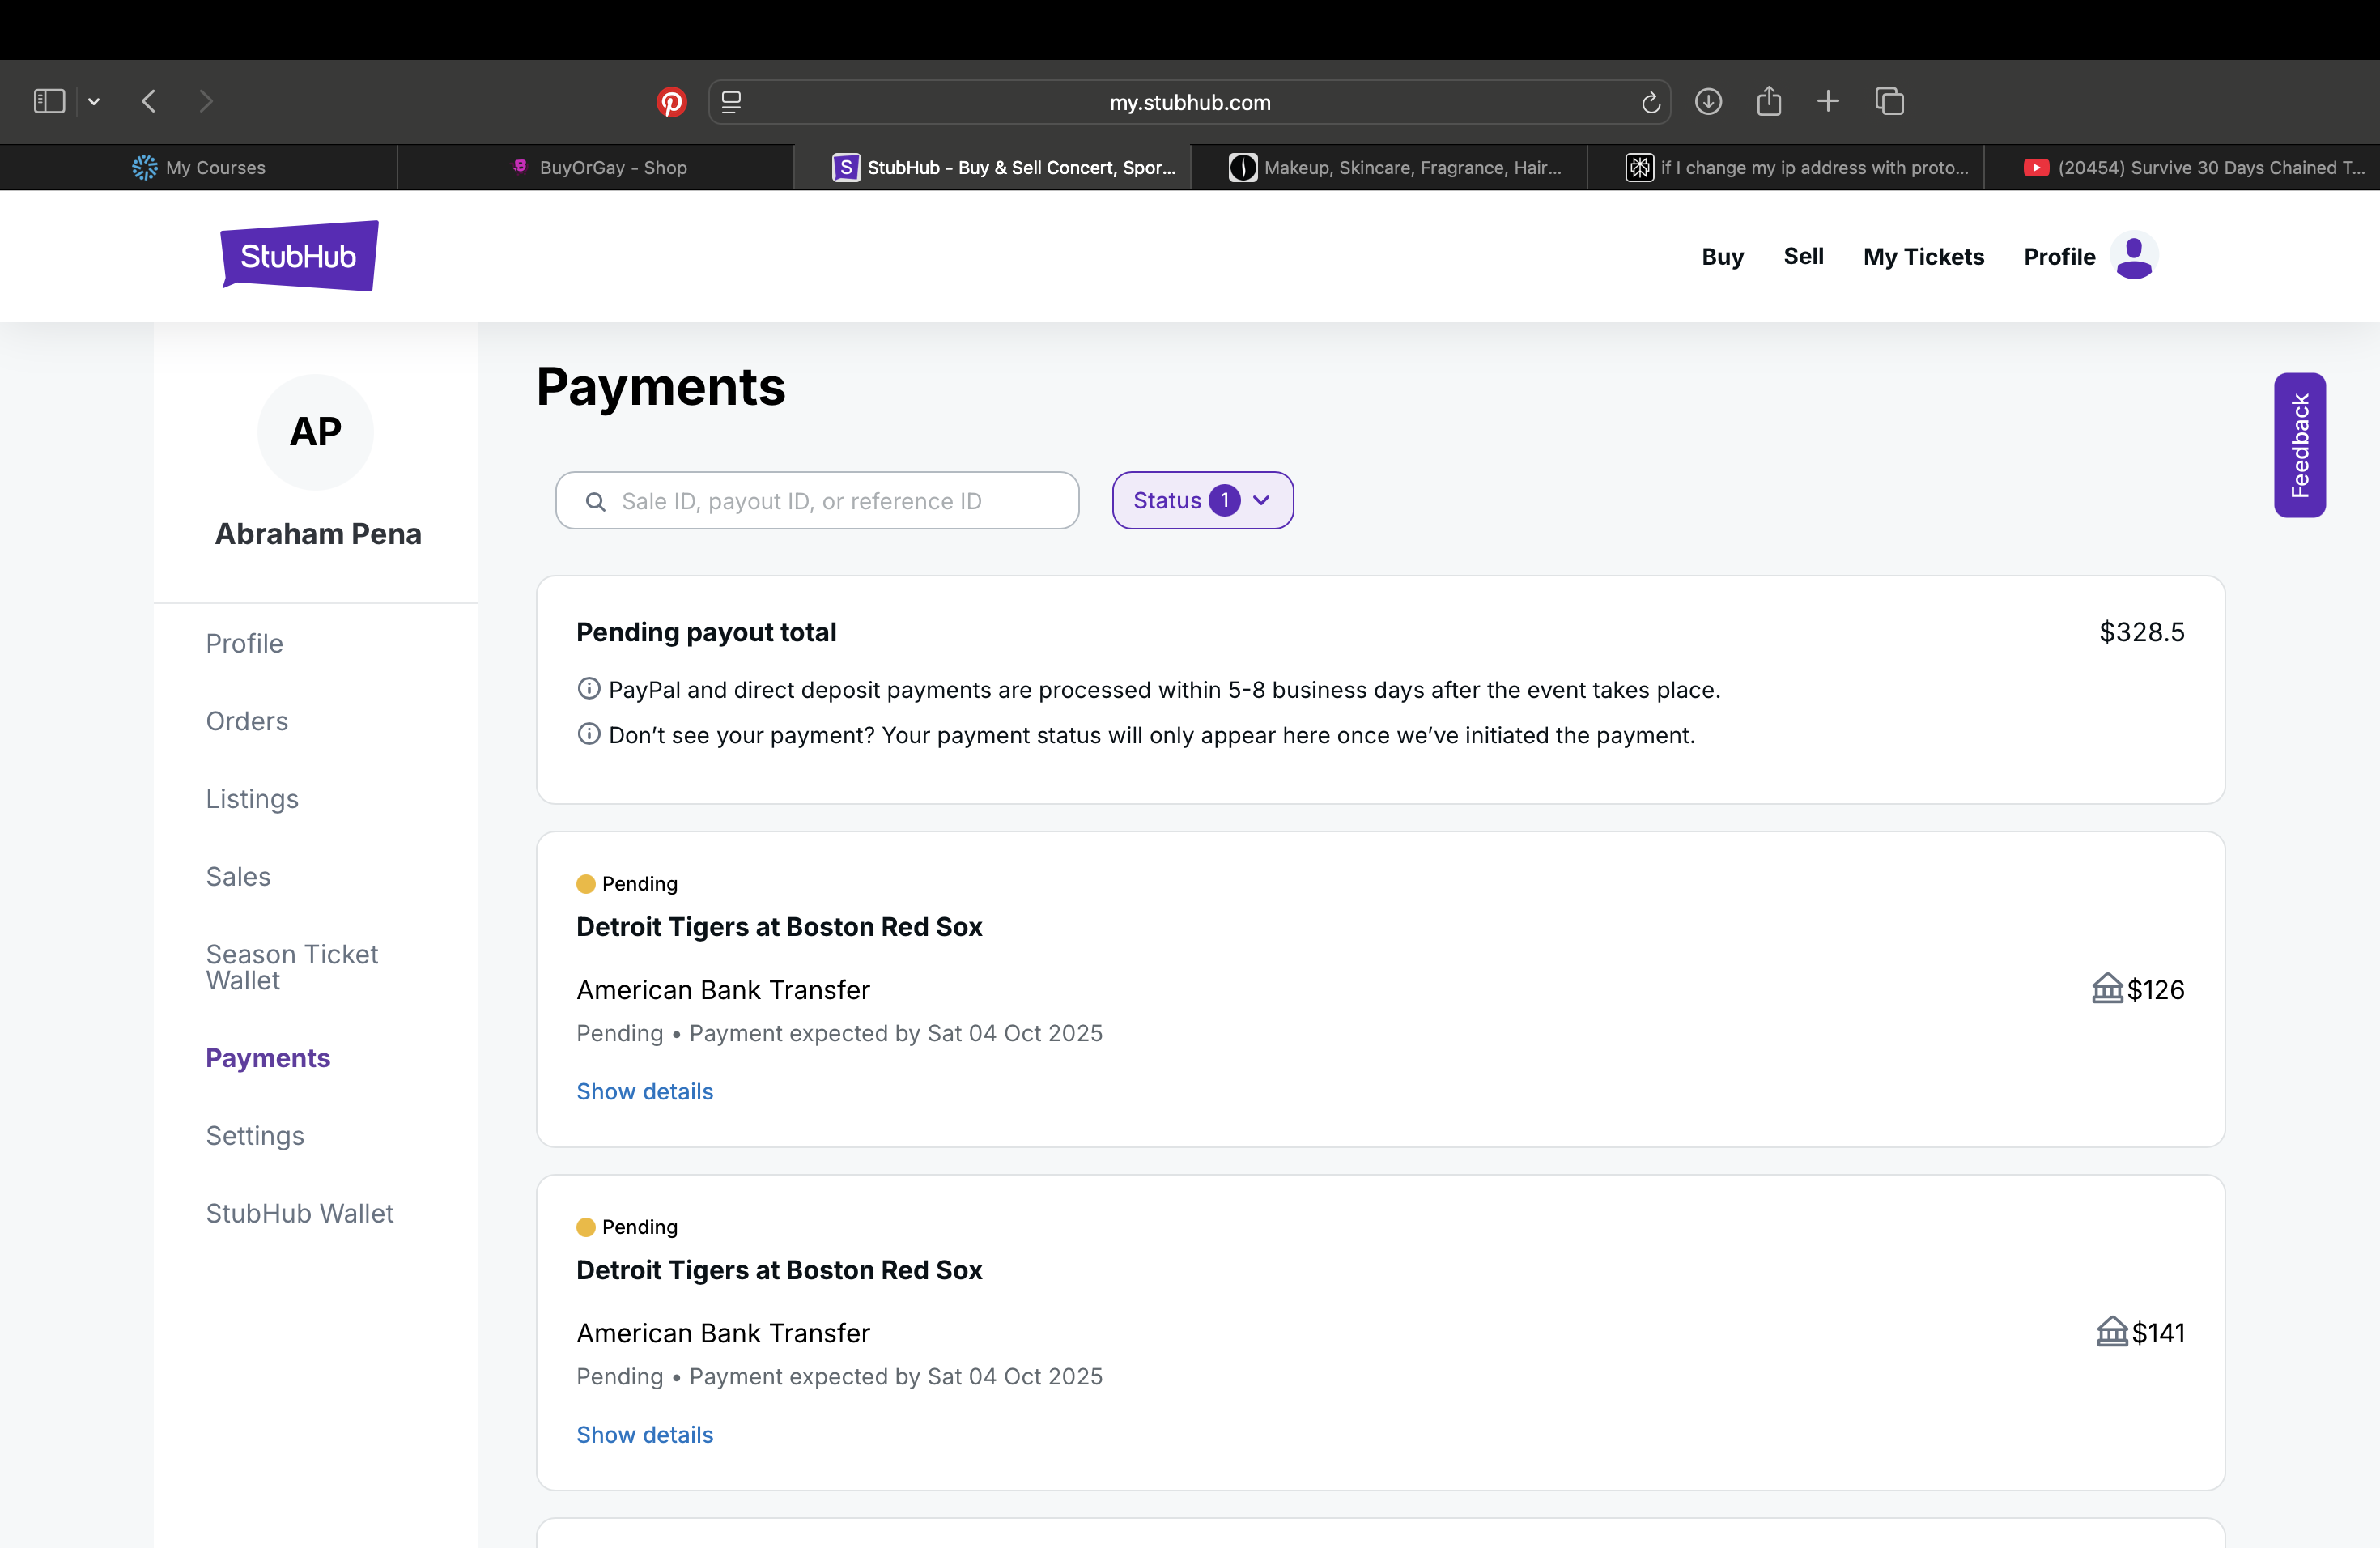
Task: Click the purple Feedback button
Action: coord(2299,445)
